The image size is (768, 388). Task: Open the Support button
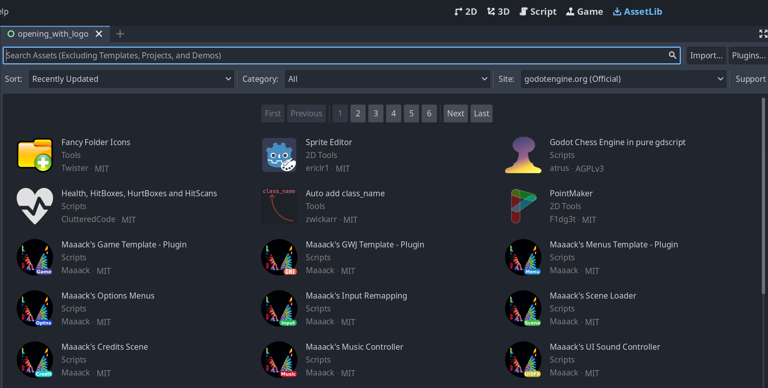pos(750,79)
